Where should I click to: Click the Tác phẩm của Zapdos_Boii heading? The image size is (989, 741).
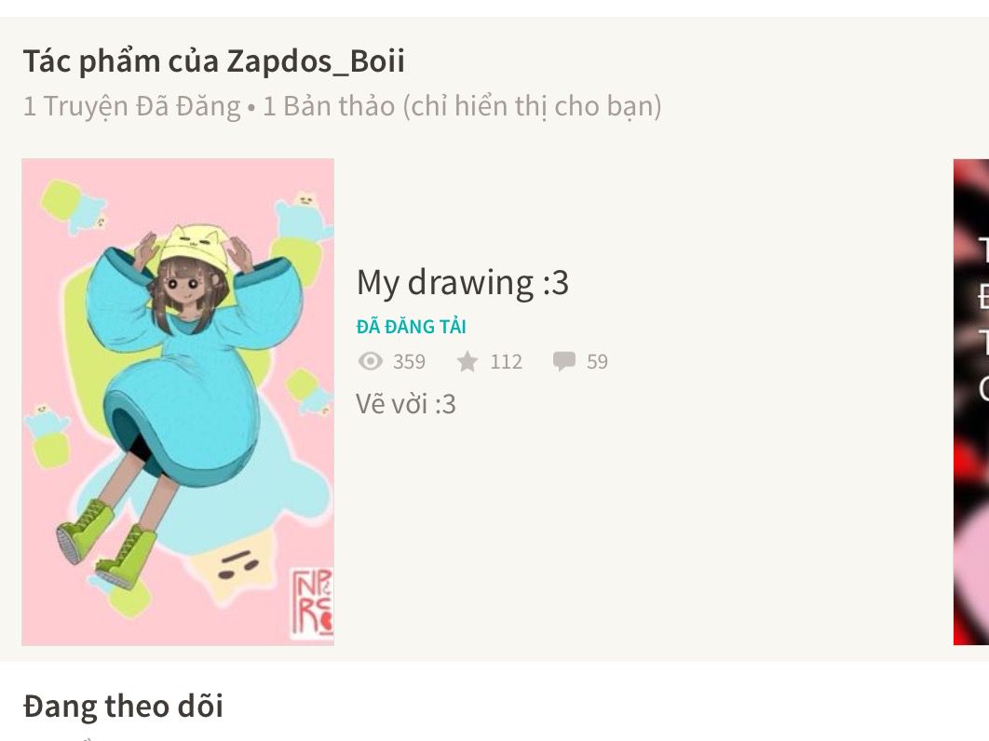pyautogui.click(x=214, y=61)
